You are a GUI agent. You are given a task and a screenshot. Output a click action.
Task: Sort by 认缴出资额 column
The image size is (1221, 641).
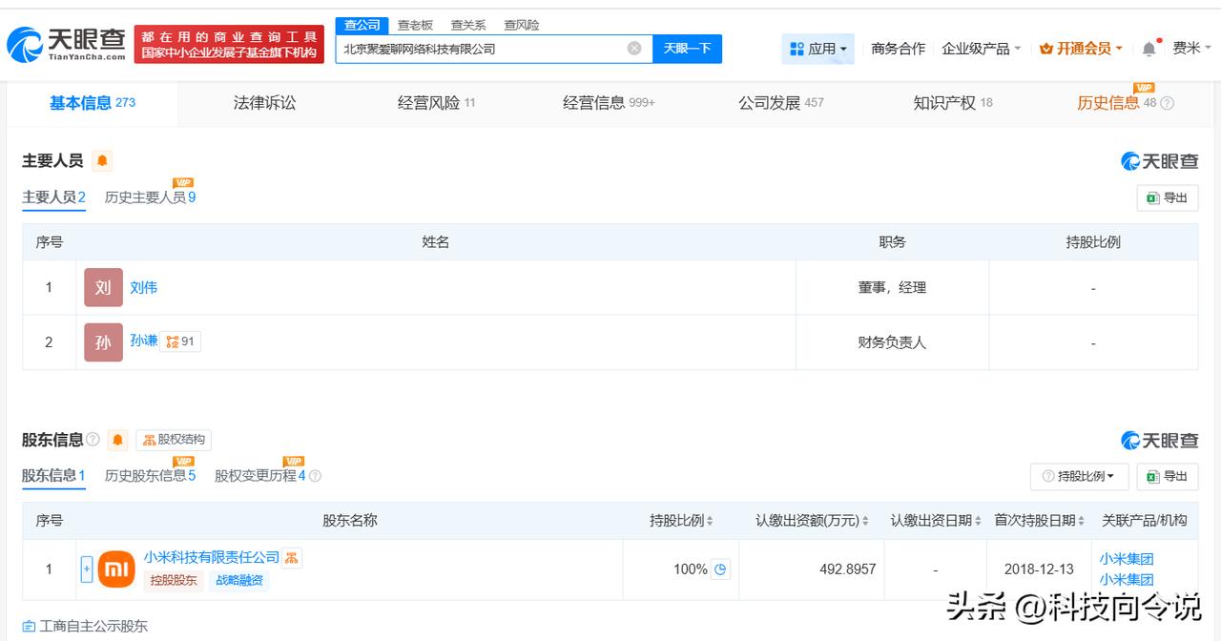click(865, 521)
